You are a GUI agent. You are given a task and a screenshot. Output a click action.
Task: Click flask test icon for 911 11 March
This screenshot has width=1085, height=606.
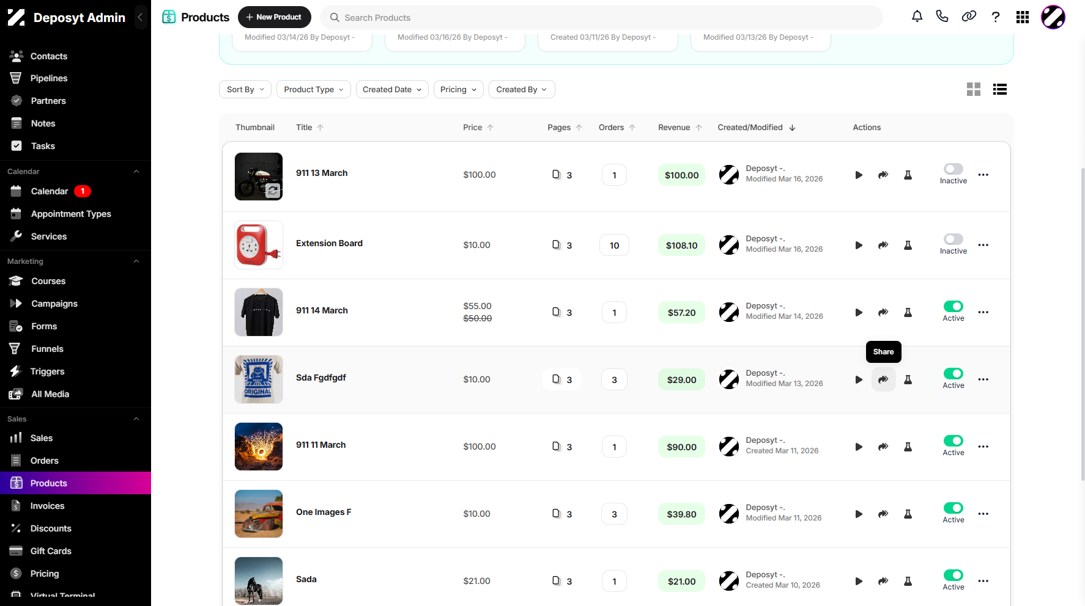click(x=908, y=447)
